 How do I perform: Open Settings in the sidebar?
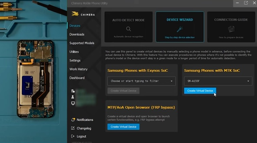pyautogui.click(x=75, y=60)
